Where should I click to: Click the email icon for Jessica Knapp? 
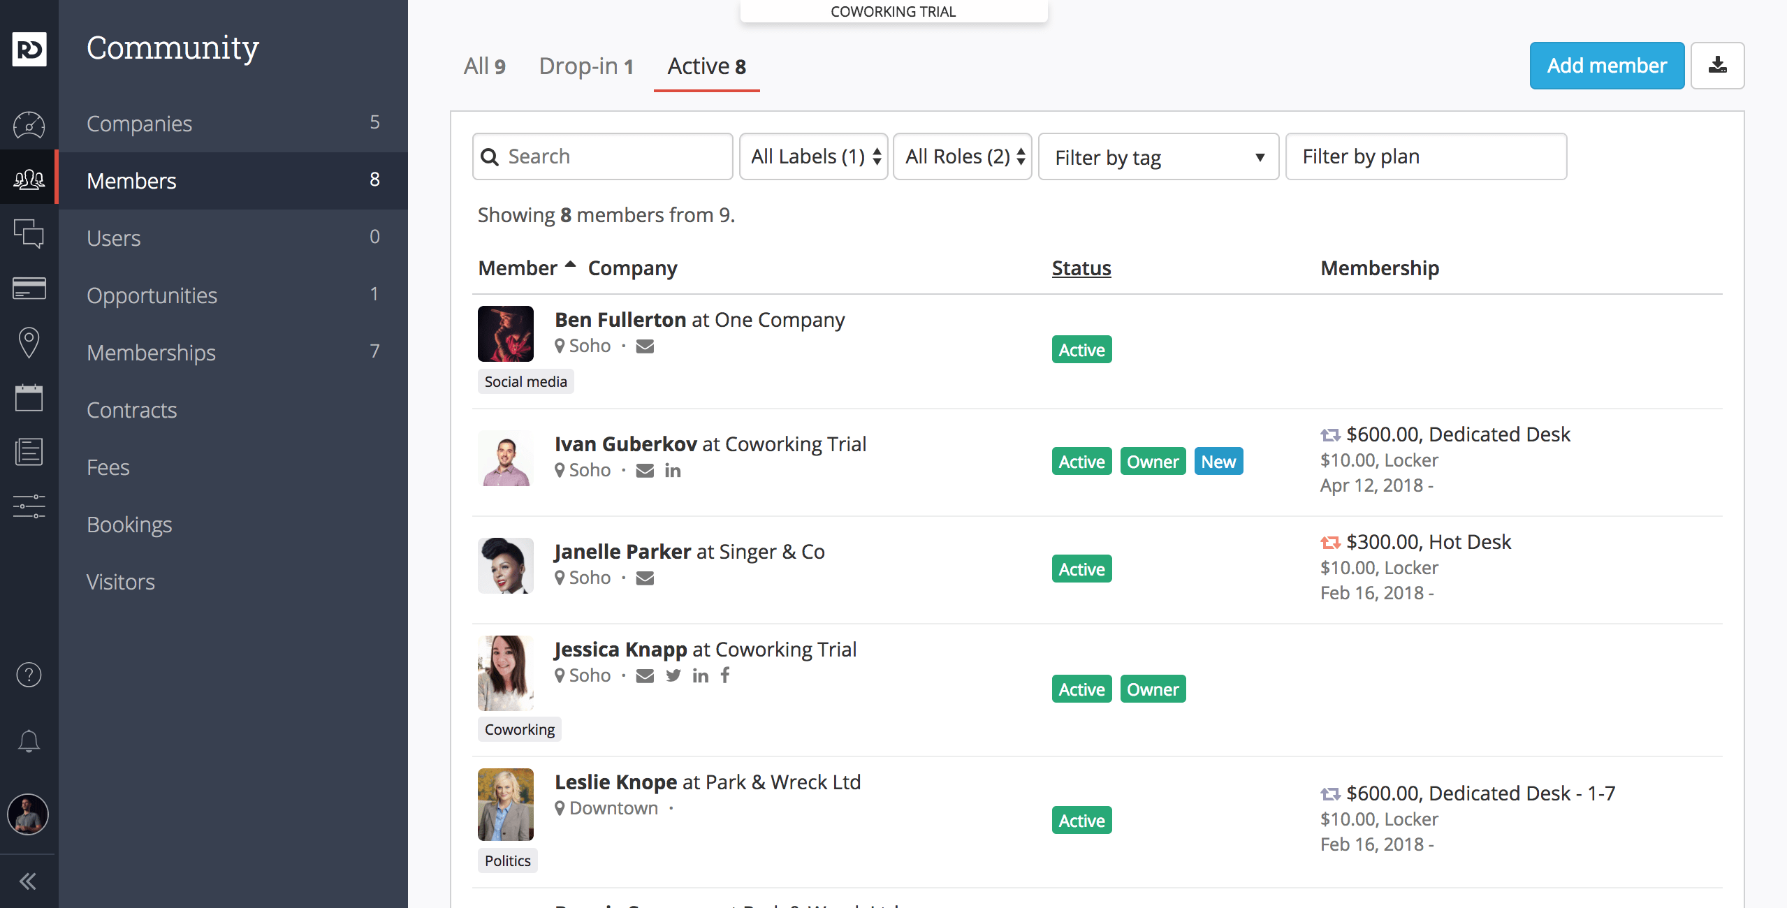pyautogui.click(x=645, y=675)
